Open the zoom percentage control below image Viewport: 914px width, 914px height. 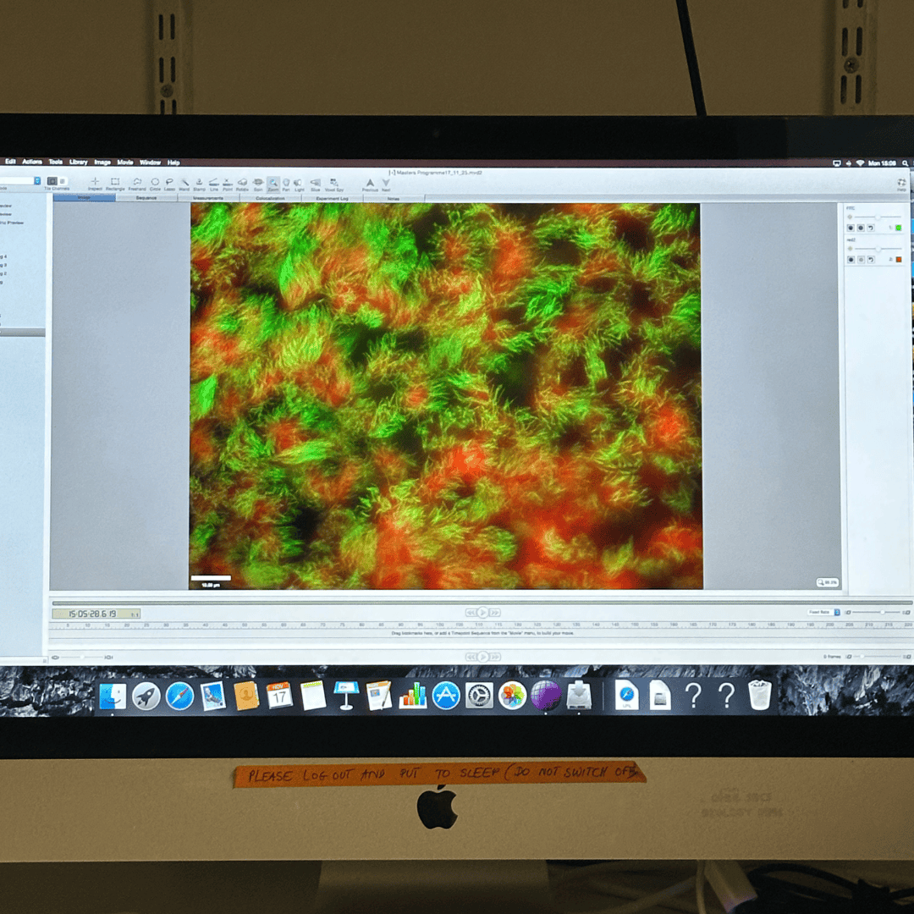tap(828, 582)
